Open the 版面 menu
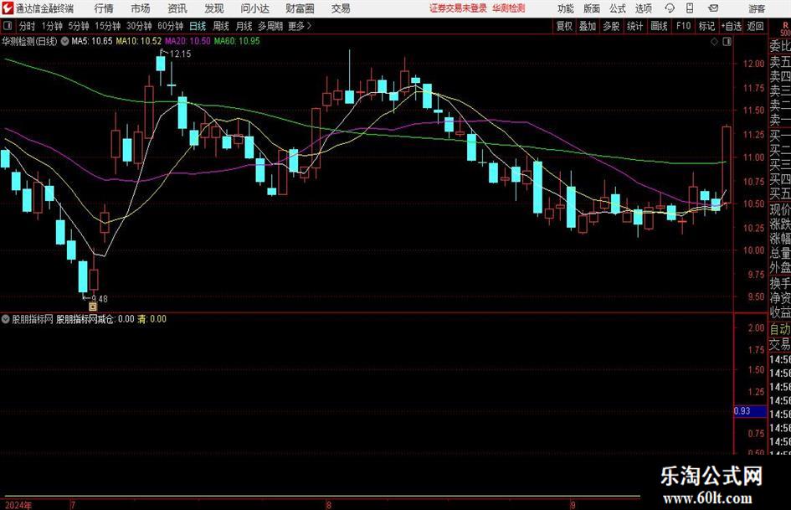 (592, 8)
